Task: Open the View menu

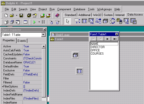Action: pyautogui.click(x=33, y=9)
